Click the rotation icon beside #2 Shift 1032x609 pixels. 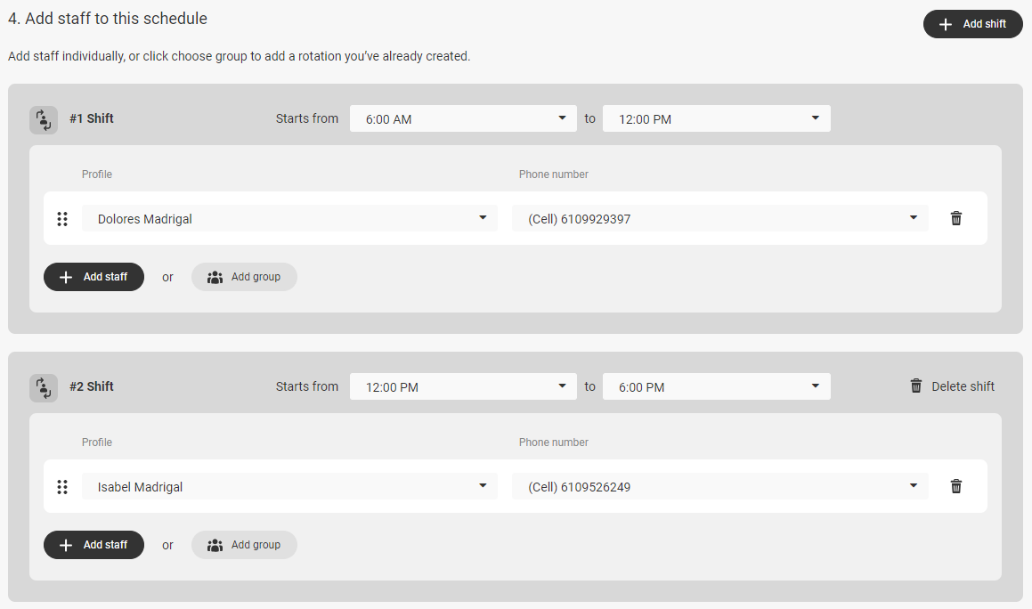[x=44, y=388]
